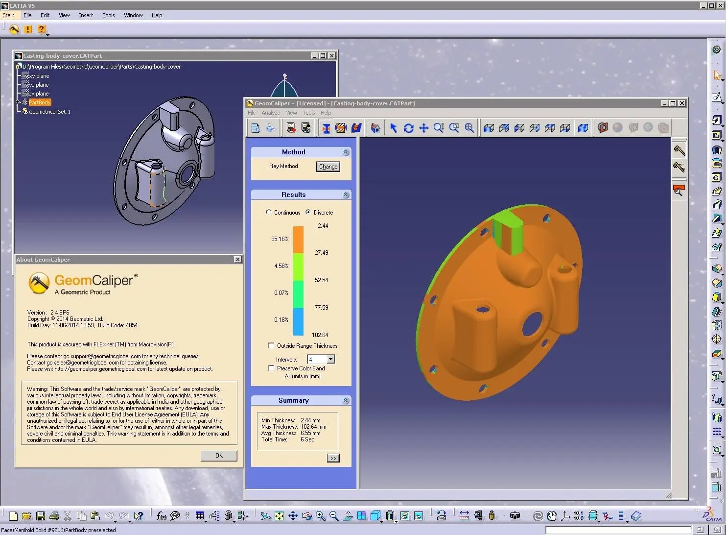The height and width of the screenshot is (535, 726).
Task: Open the GeomCaliper Analyze menu
Action: tap(271, 113)
